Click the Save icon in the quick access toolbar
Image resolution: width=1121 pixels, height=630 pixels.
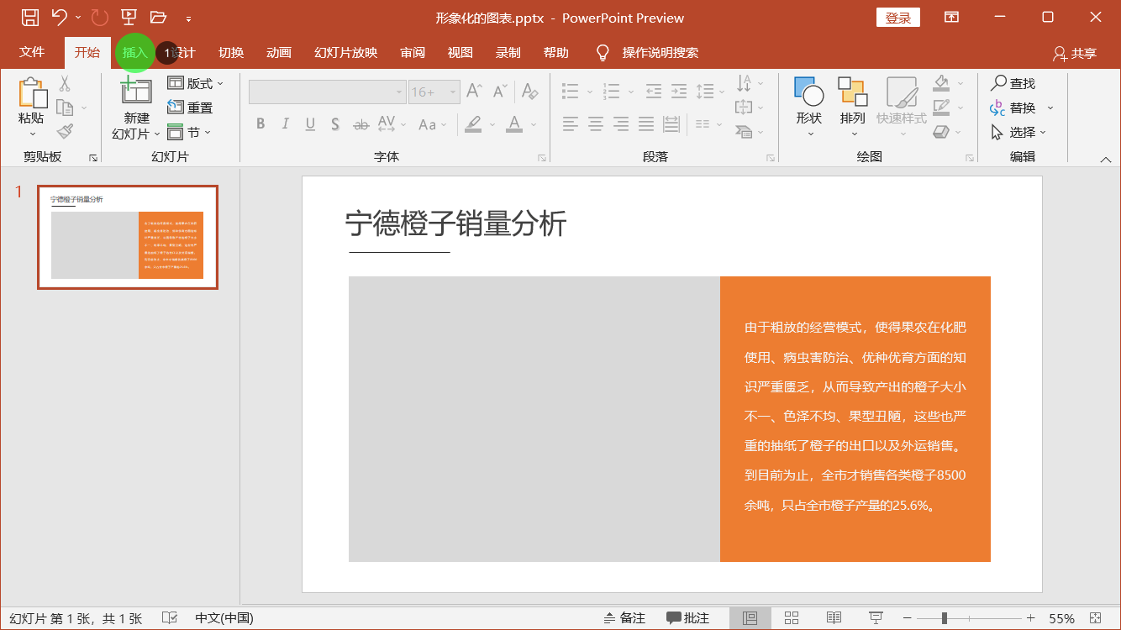(x=29, y=17)
